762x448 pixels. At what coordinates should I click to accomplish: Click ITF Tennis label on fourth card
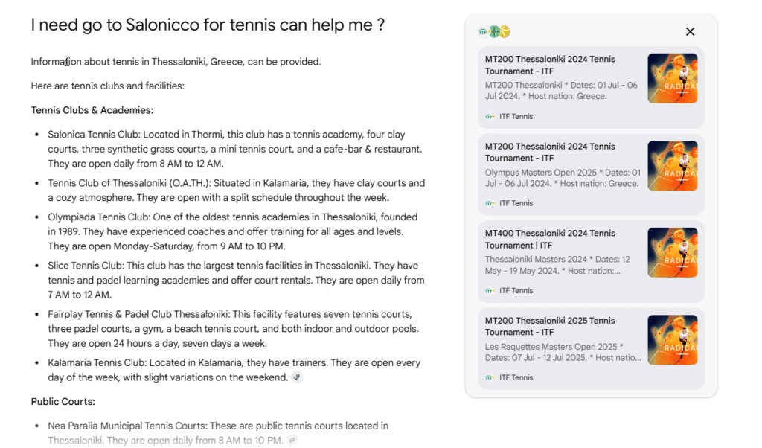click(516, 377)
